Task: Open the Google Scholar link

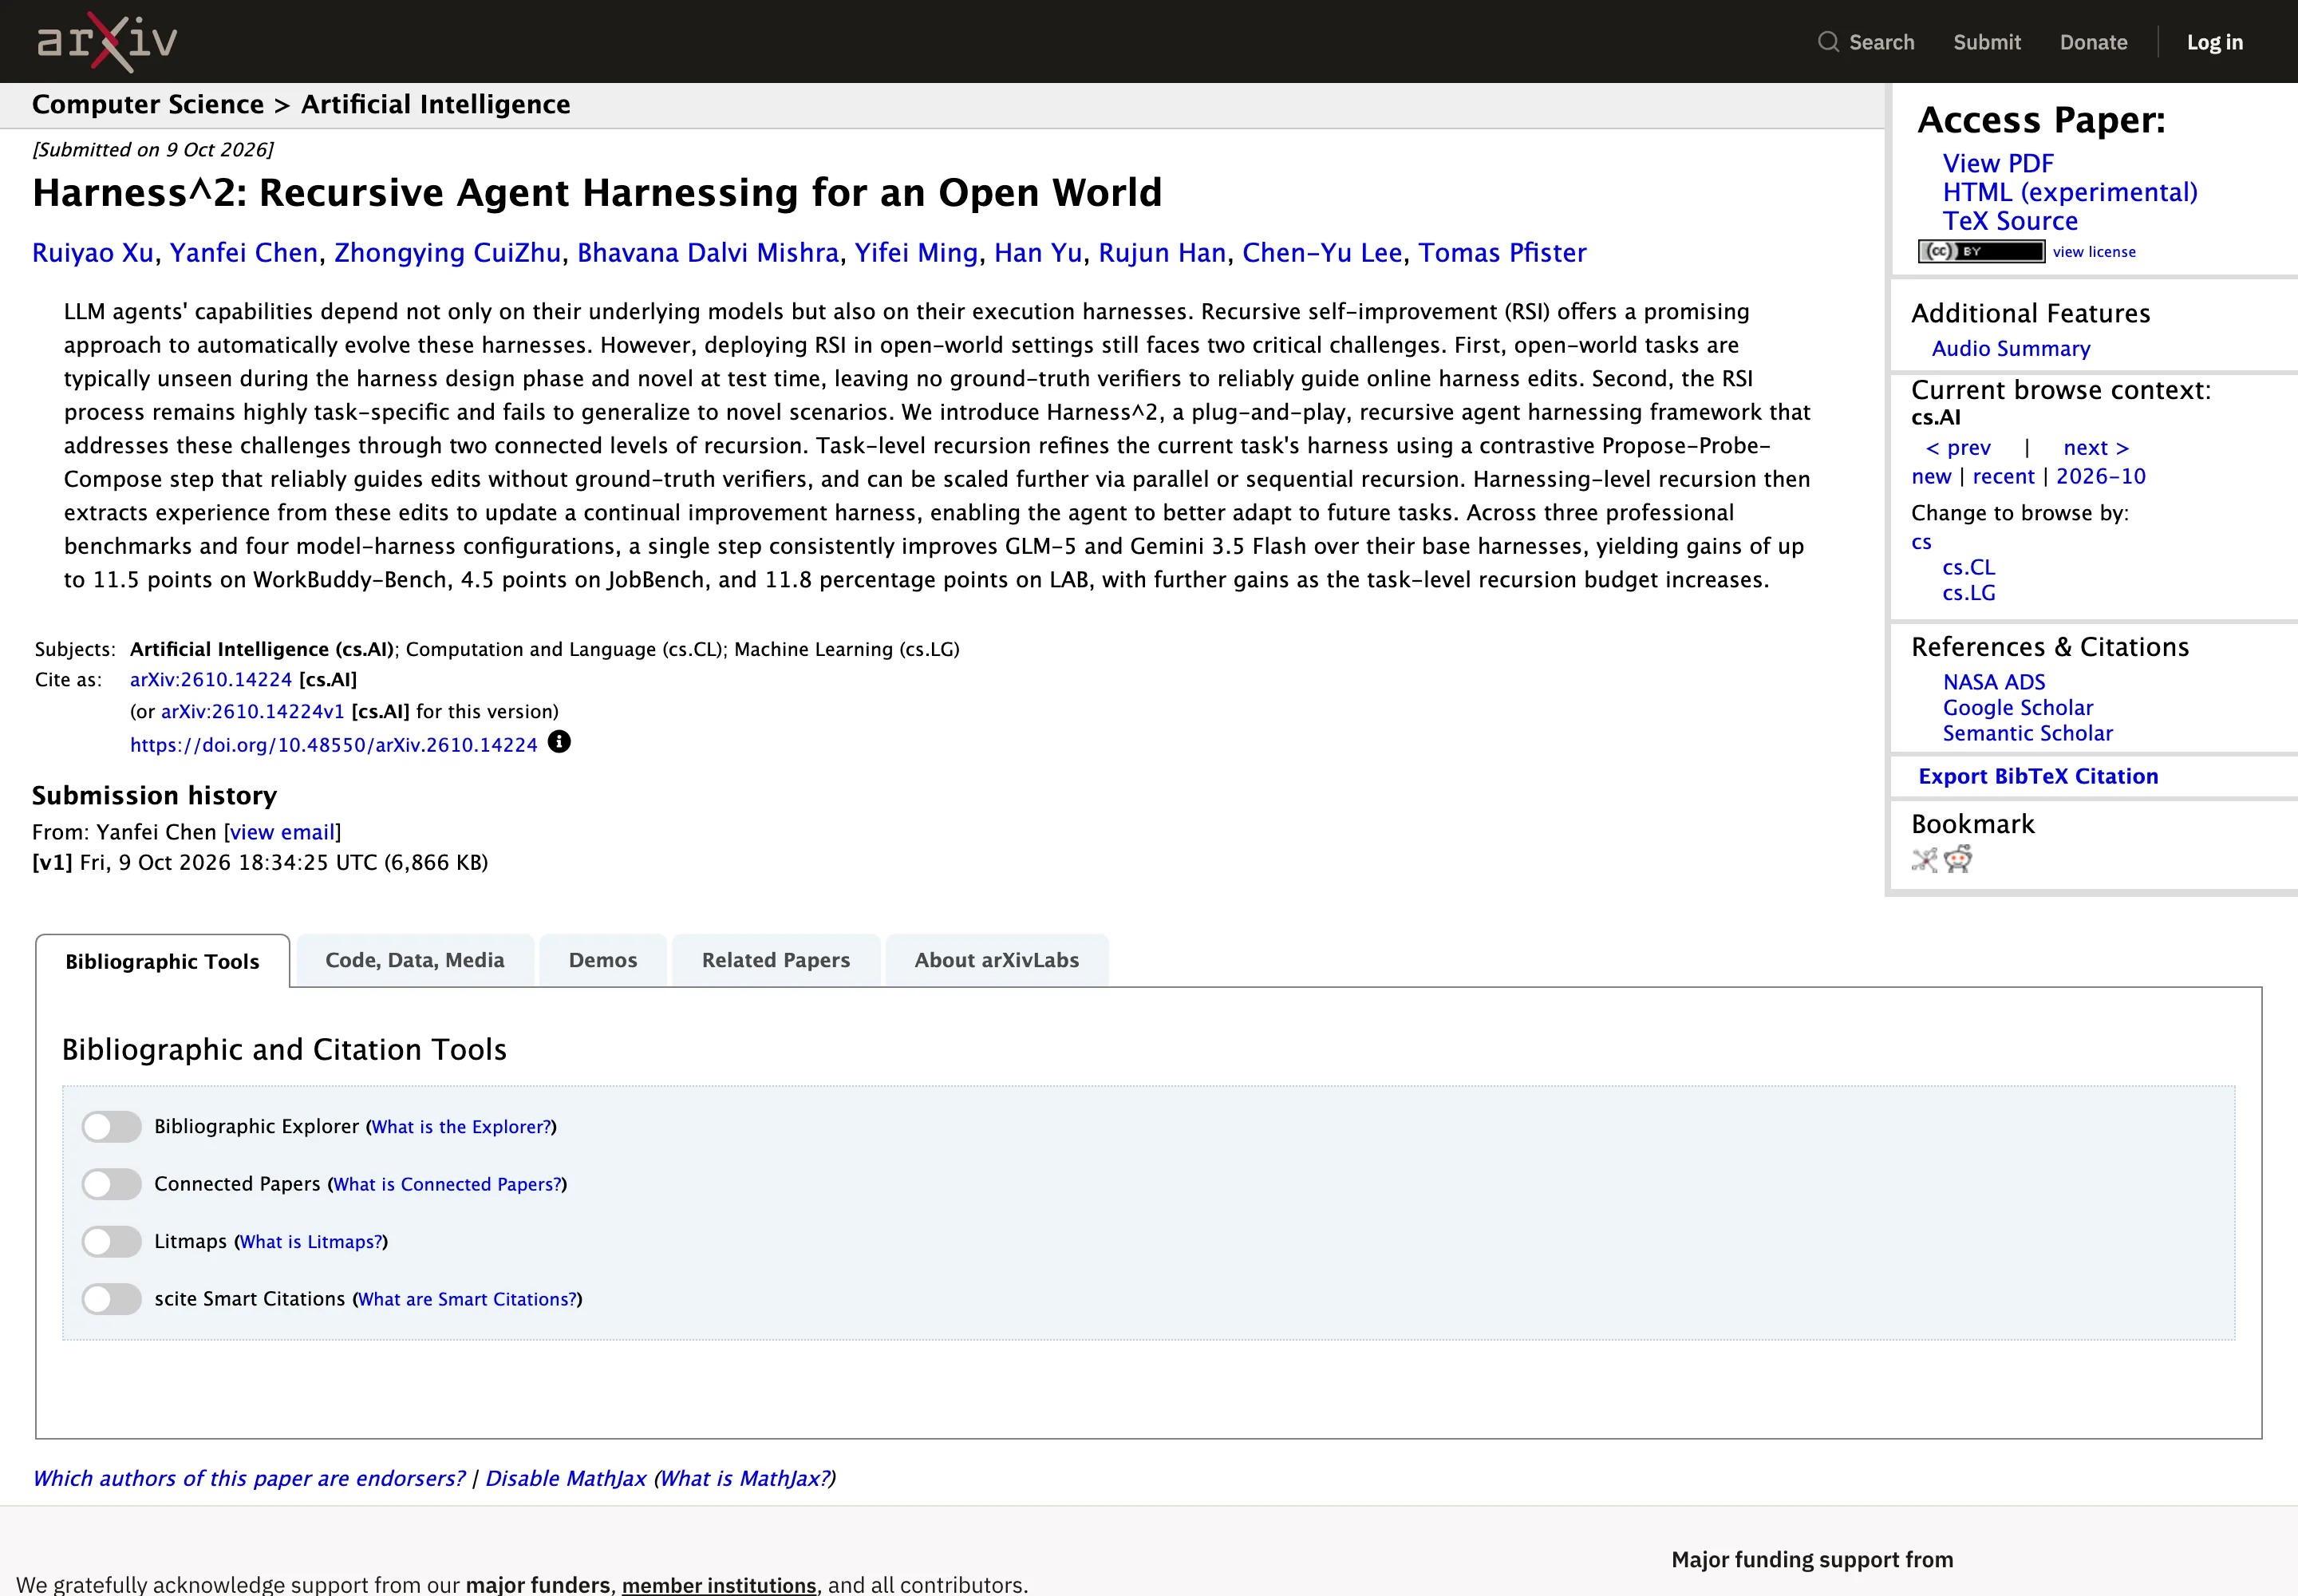Action: pos(2018,708)
